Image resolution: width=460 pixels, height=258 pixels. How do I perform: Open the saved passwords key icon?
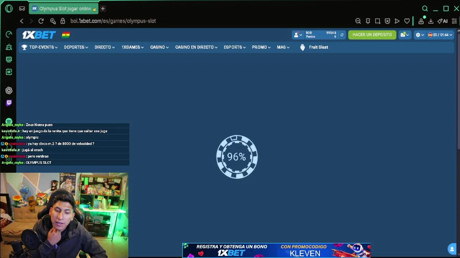tap(53, 21)
